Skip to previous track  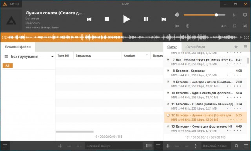[89, 19]
